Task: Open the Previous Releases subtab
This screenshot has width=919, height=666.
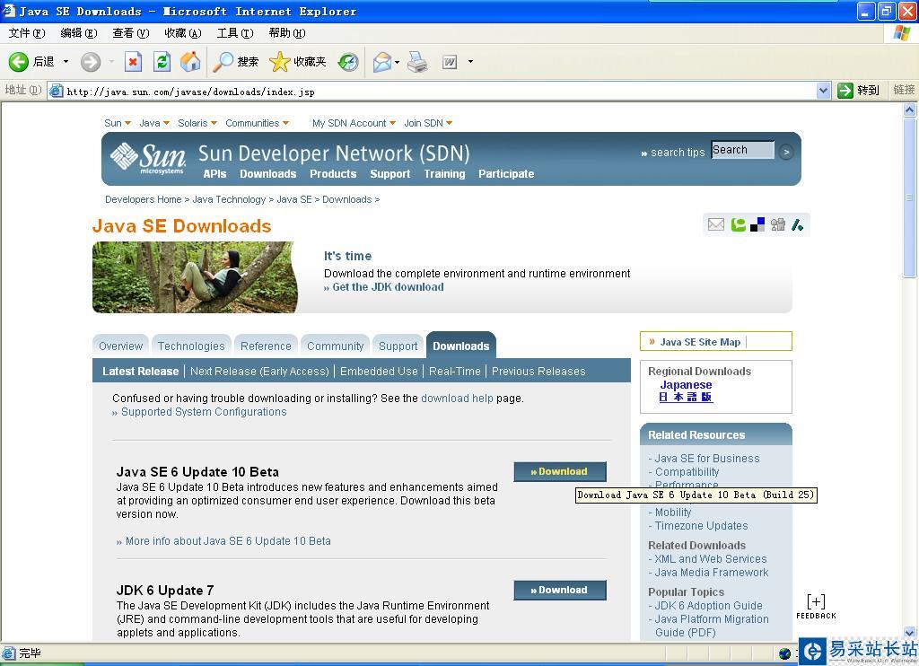Action: point(538,371)
